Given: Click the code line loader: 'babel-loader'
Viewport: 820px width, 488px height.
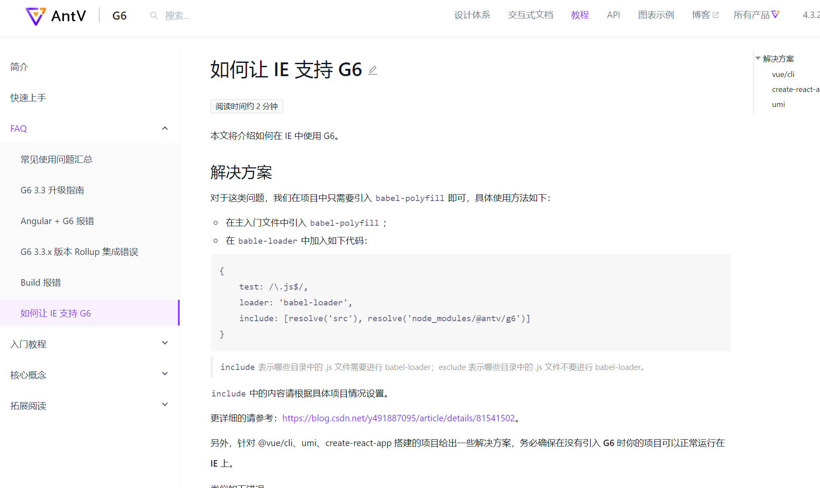Looking at the screenshot, I should coord(296,302).
